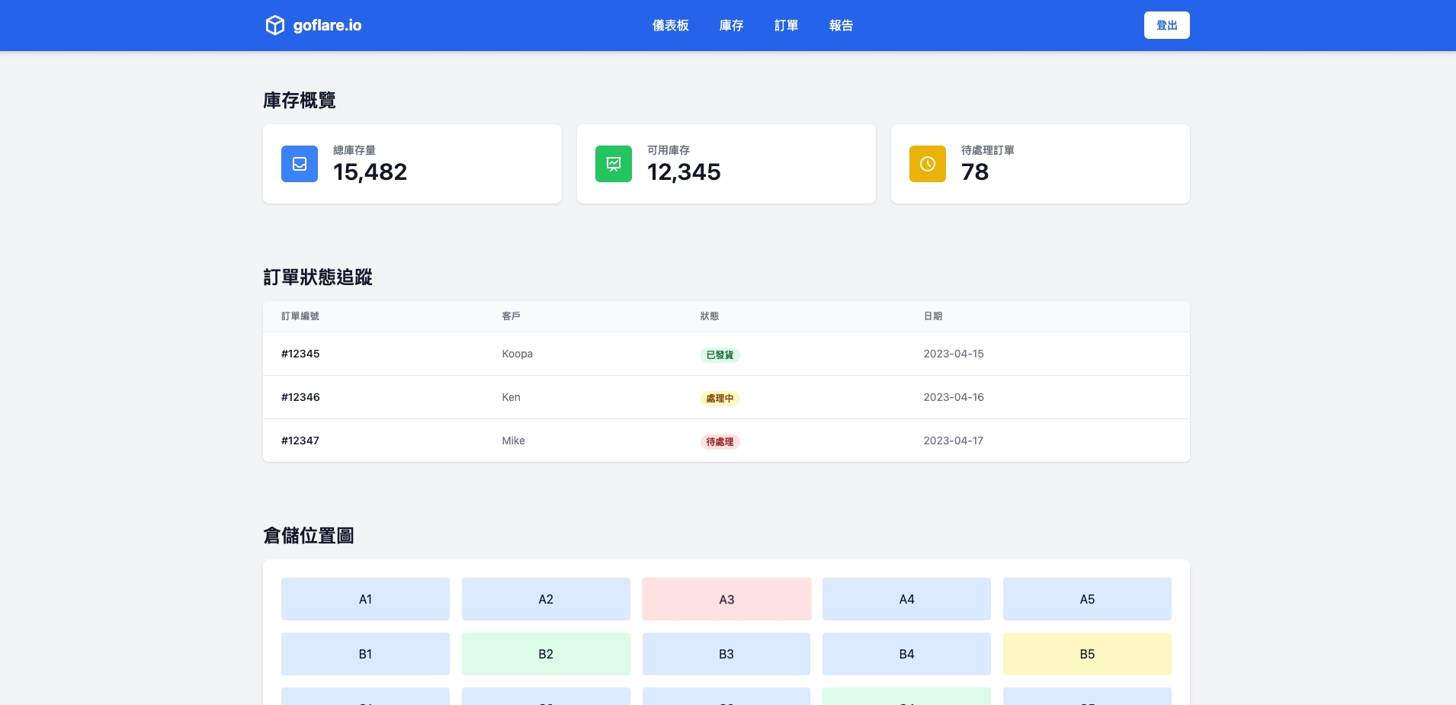This screenshot has height=705, width=1456.
Task: Click customer Koopa in the orders table
Action: [x=517, y=354]
